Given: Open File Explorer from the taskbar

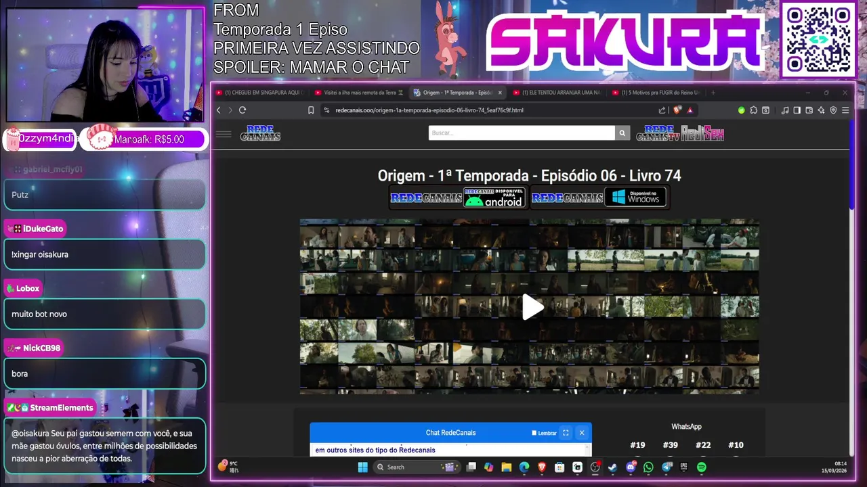Looking at the screenshot, I should [506, 467].
